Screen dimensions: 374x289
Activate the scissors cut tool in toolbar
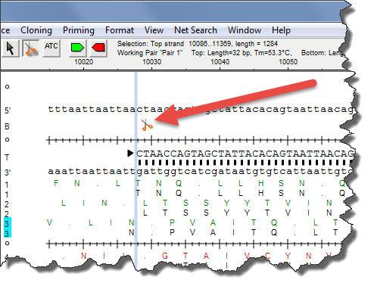(x=30, y=48)
